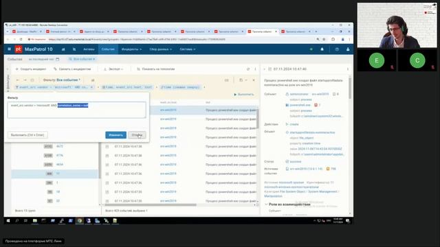Viewport: 440px width, 247px height.
Task: Click the browser reload button
Action: [x=21, y=40]
